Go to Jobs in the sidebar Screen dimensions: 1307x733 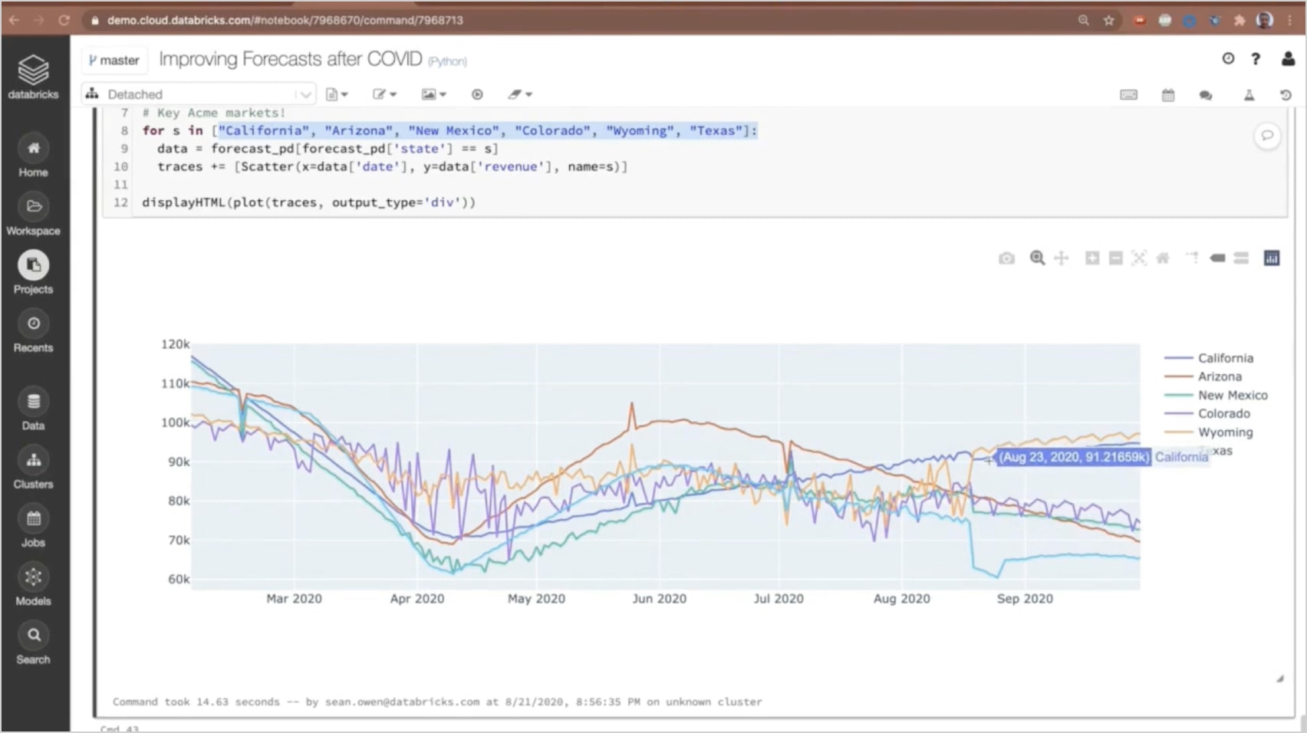(x=33, y=526)
